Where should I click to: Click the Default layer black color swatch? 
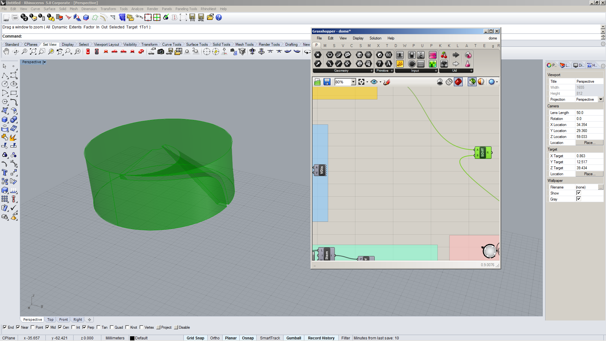coord(132,338)
